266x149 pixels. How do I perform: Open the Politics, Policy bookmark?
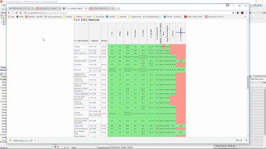[x=194, y=17]
